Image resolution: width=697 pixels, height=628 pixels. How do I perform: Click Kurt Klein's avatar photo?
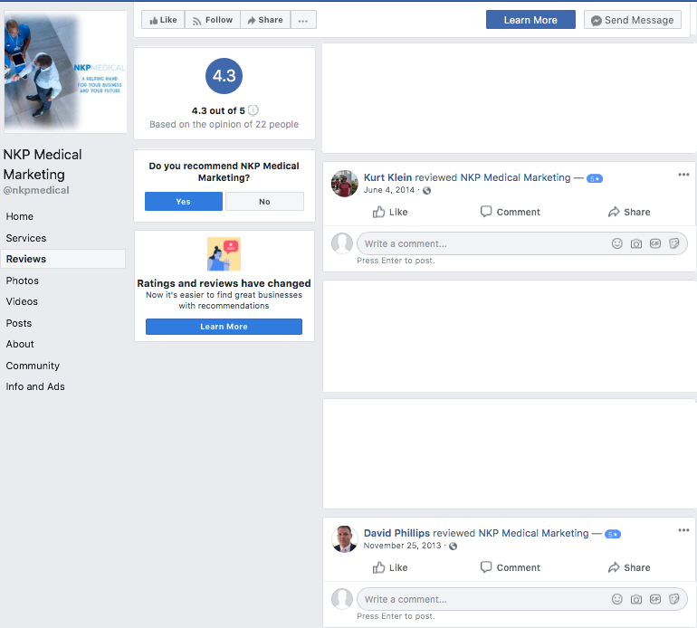345,183
